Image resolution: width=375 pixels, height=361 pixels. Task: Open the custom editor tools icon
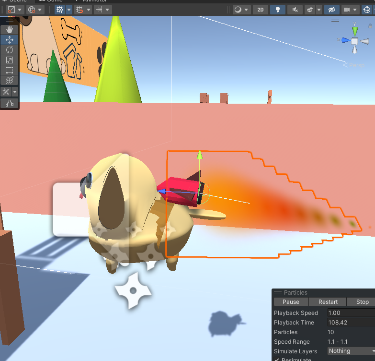tap(6, 92)
